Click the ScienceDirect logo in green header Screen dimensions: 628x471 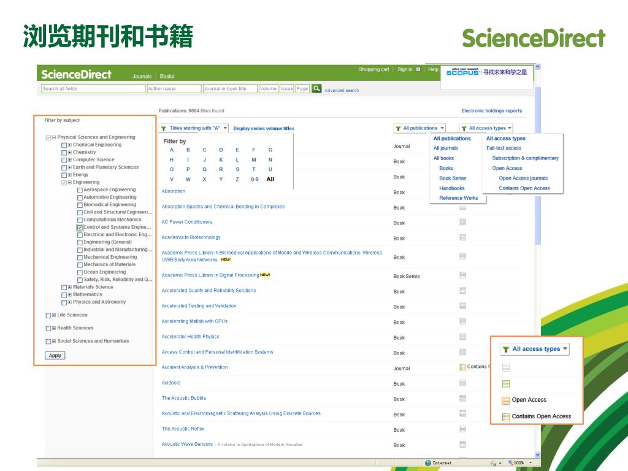(x=76, y=74)
